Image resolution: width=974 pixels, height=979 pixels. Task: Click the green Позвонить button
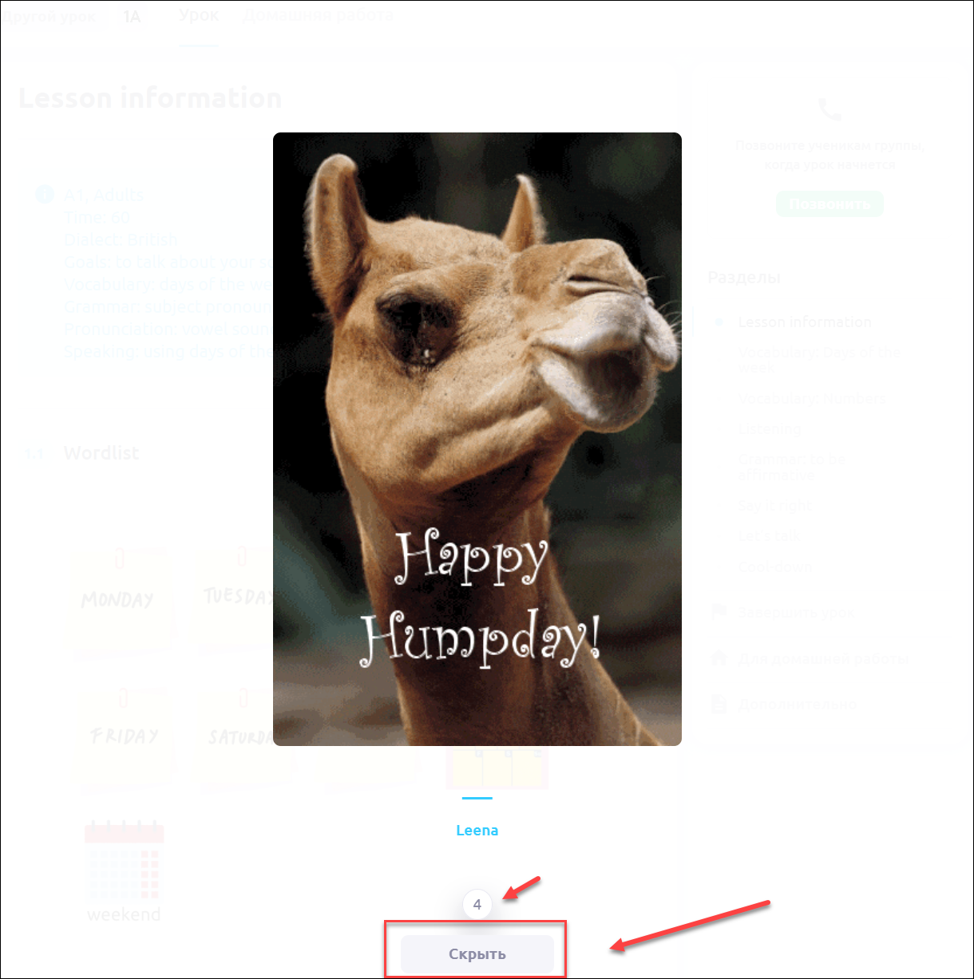(x=829, y=204)
